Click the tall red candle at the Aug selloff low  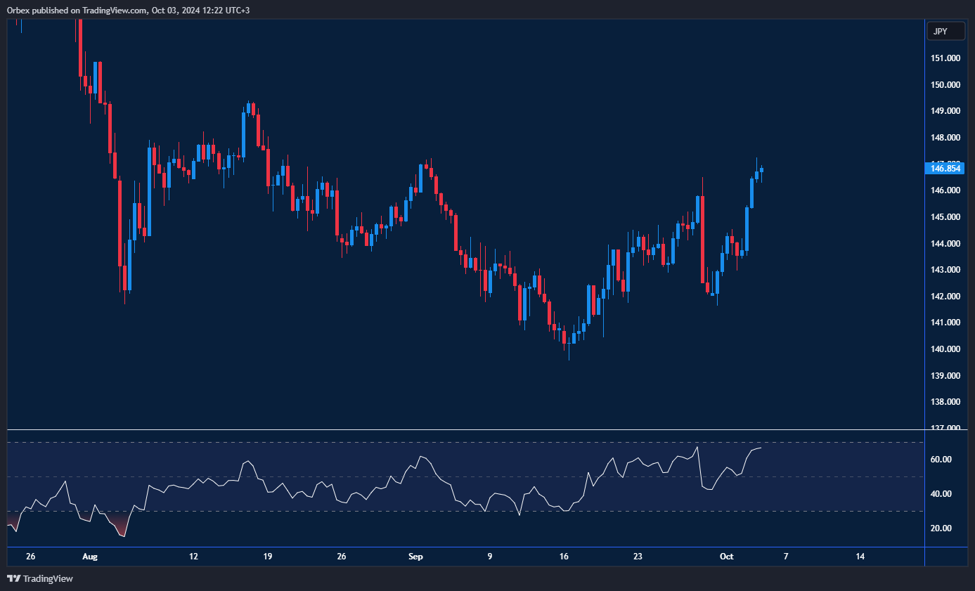(x=119, y=232)
